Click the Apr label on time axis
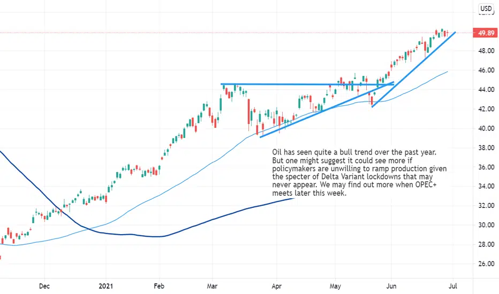Viewport: 499px width, 294px height. click(x=277, y=286)
